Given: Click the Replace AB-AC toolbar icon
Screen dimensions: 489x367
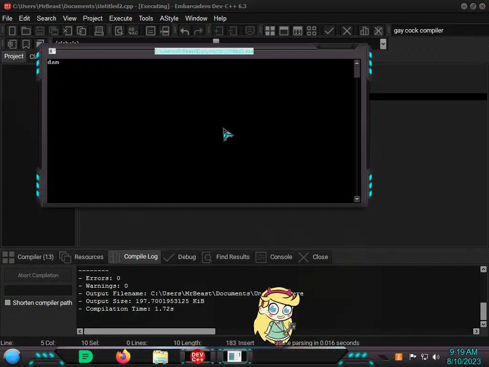Looking at the screenshot, I should [133, 31].
